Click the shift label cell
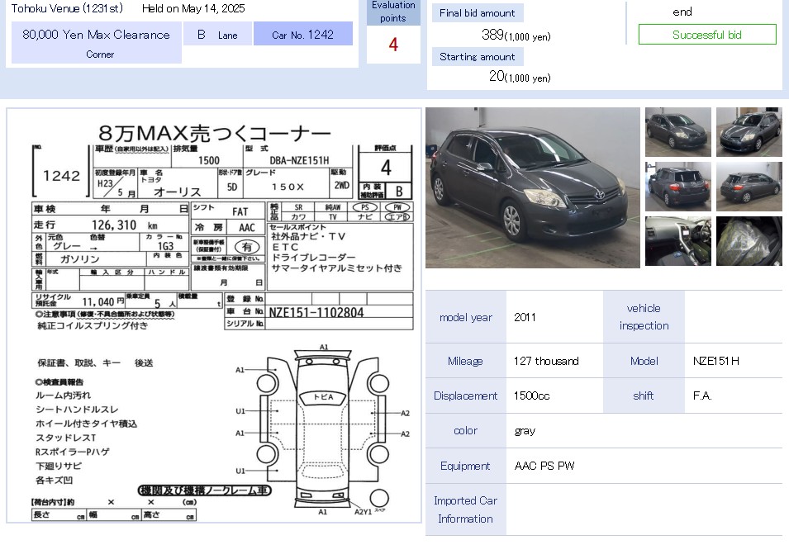Viewport: 789px width, 559px height. tap(644, 396)
